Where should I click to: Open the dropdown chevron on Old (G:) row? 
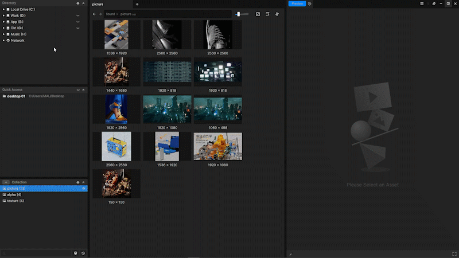pos(78,28)
